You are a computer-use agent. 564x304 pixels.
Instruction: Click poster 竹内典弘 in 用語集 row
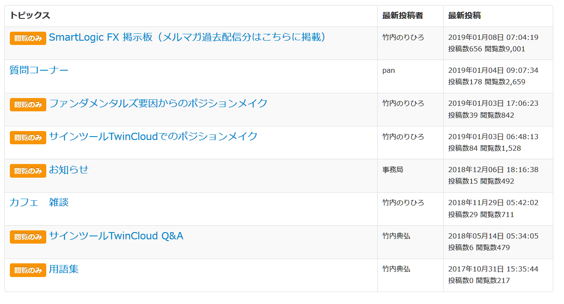pos(396,269)
